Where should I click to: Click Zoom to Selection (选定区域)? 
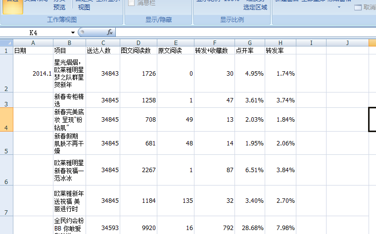tap(255, 7)
